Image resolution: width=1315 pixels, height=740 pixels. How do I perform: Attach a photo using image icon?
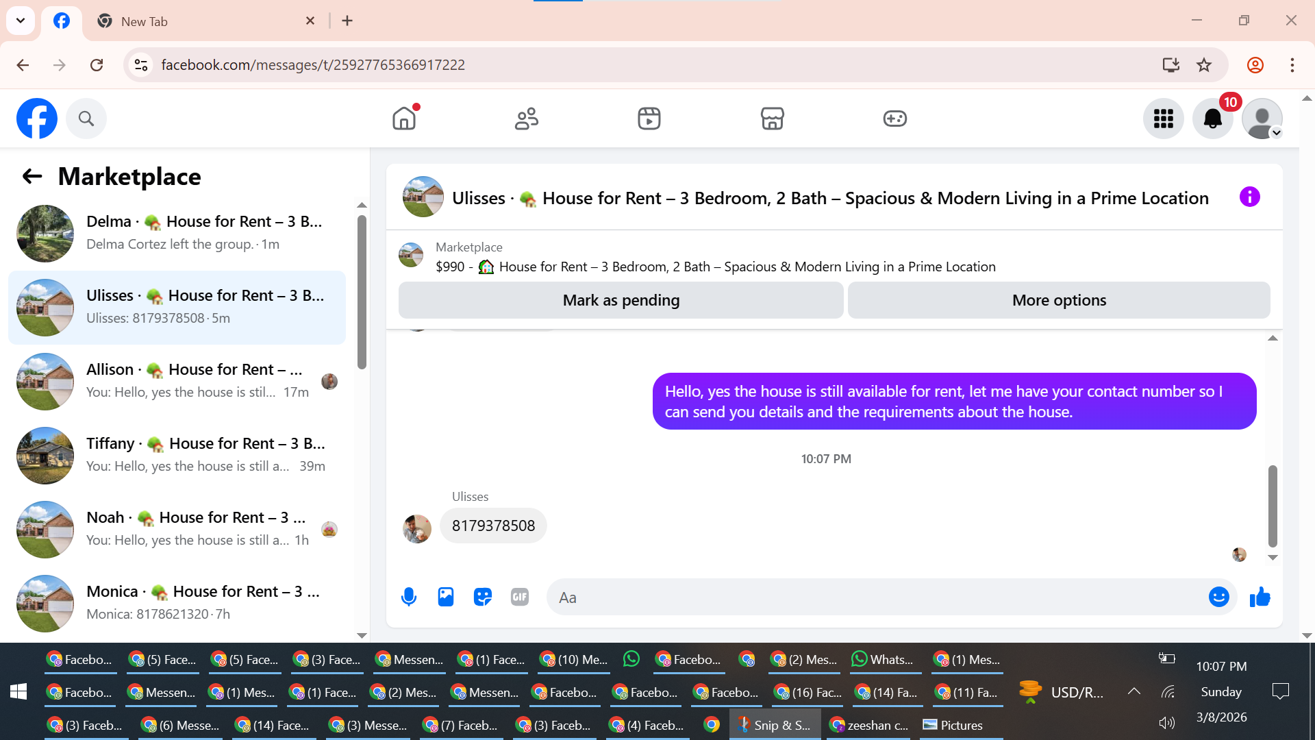(x=446, y=597)
